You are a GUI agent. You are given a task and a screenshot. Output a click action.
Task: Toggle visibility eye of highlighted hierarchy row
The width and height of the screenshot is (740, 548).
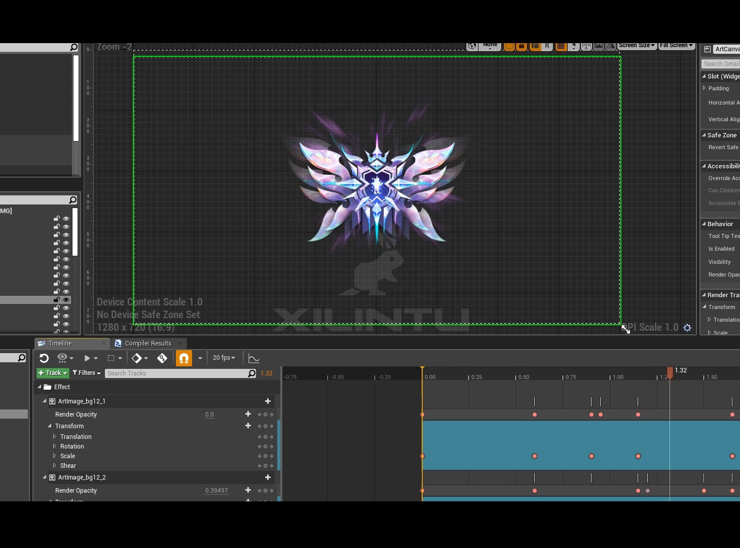(66, 300)
